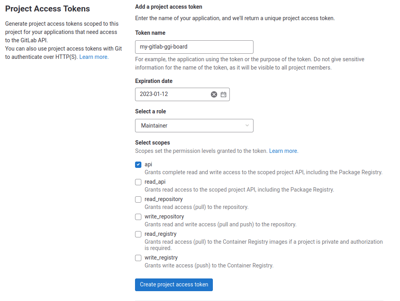Clear the expiration date using the X icon
This screenshot has width=400, height=301.
[x=214, y=94]
